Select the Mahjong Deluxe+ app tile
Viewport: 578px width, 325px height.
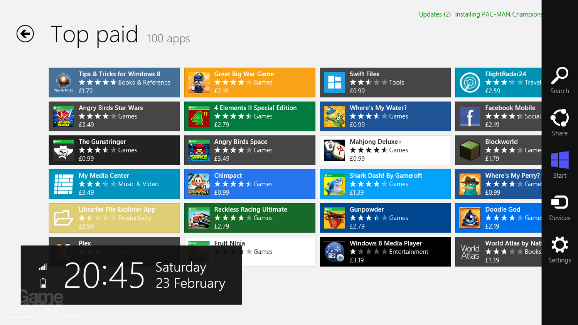click(385, 150)
